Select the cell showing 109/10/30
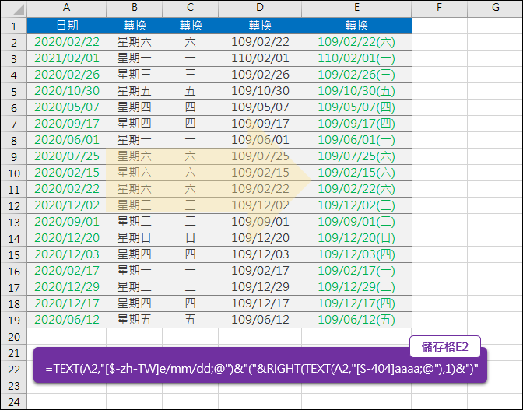Viewport: 523px width, 410px height. (260, 91)
